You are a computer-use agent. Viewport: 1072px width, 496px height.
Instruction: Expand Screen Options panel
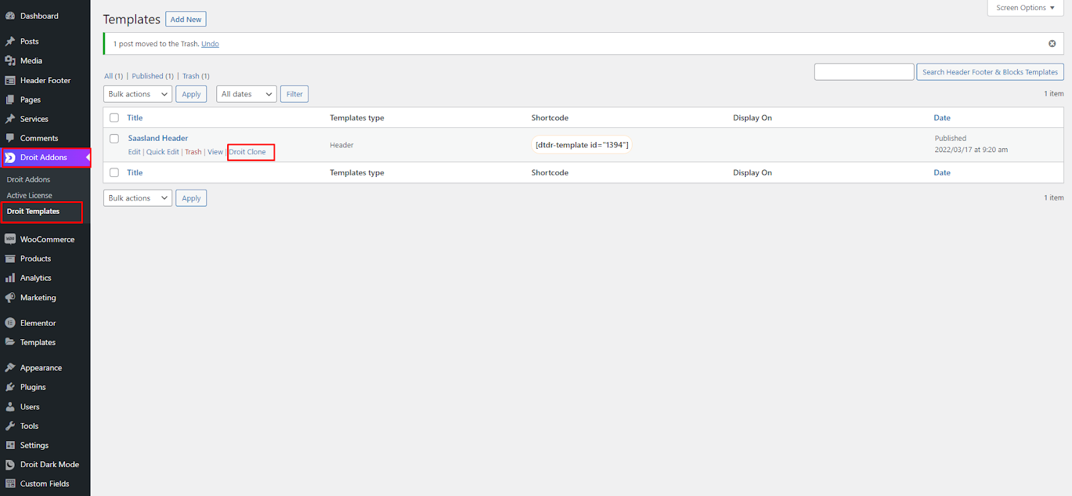[x=1025, y=8]
